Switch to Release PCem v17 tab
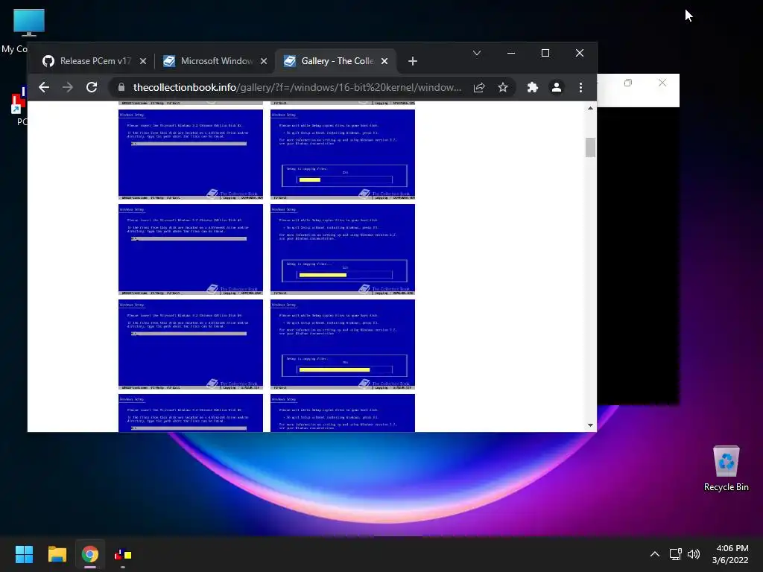The image size is (763, 572). [94, 61]
